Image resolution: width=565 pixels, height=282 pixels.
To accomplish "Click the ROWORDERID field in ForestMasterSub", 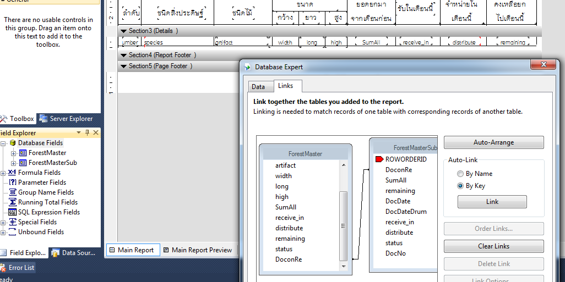I will point(406,159).
